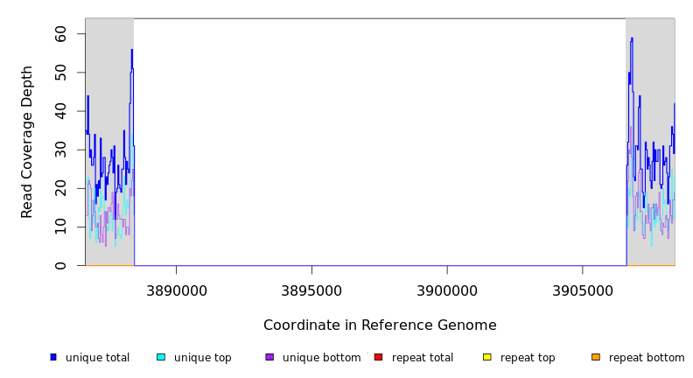Click the red repeat total legend swatch
Viewport: 693px width, 378px height.
pos(378,357)
